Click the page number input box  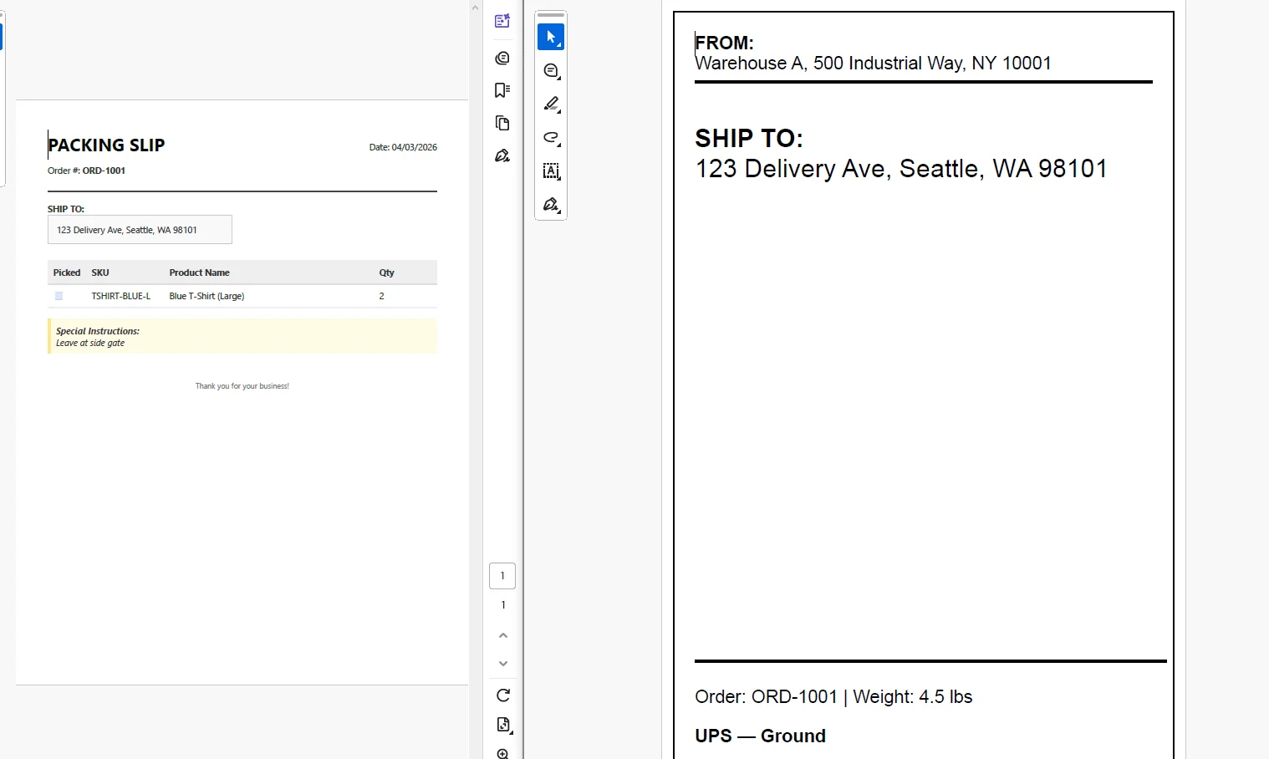(502, 575)
